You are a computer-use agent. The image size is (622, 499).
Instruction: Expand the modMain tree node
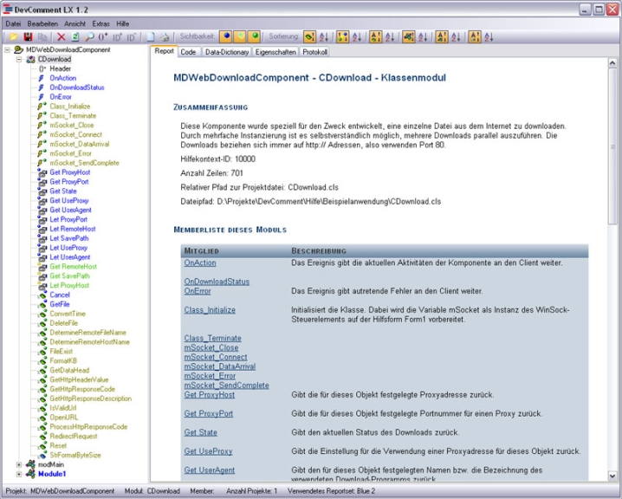[x=19, y=464]
